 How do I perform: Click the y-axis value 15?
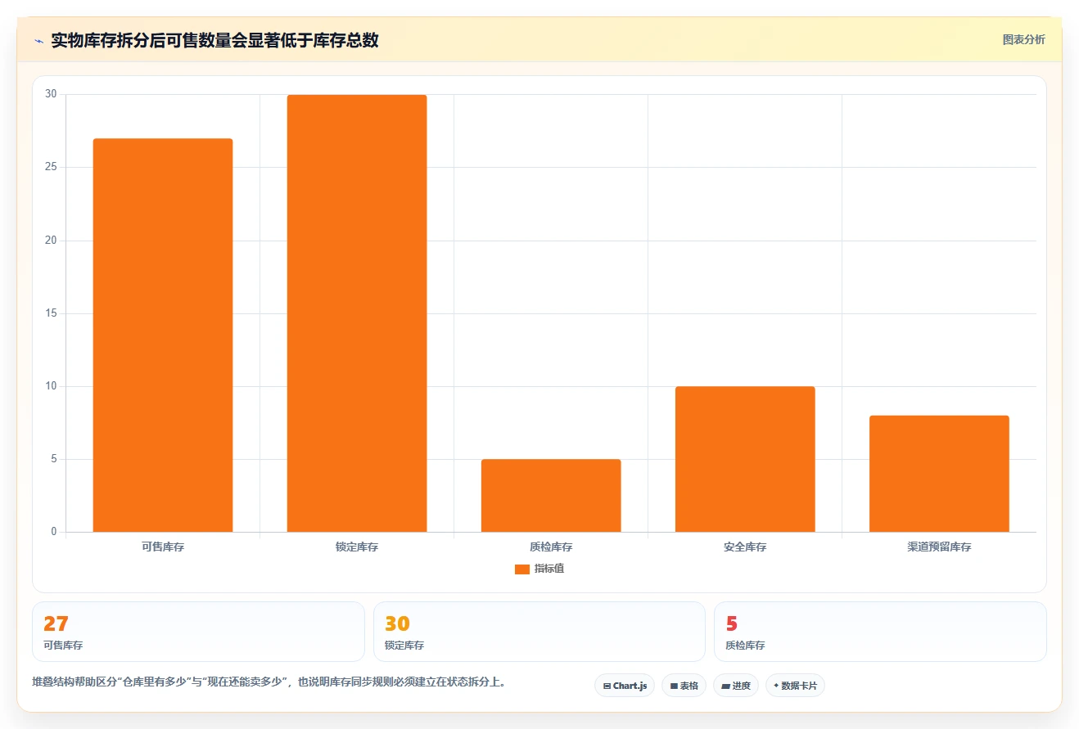coord(51,313)
